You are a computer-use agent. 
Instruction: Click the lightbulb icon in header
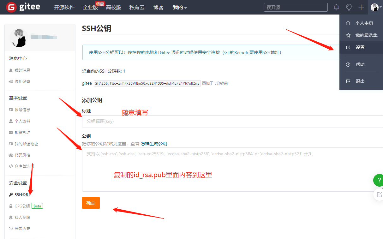pos(349,7)
